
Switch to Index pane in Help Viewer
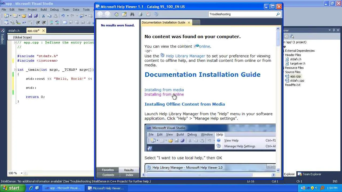[x=130, y=175]
